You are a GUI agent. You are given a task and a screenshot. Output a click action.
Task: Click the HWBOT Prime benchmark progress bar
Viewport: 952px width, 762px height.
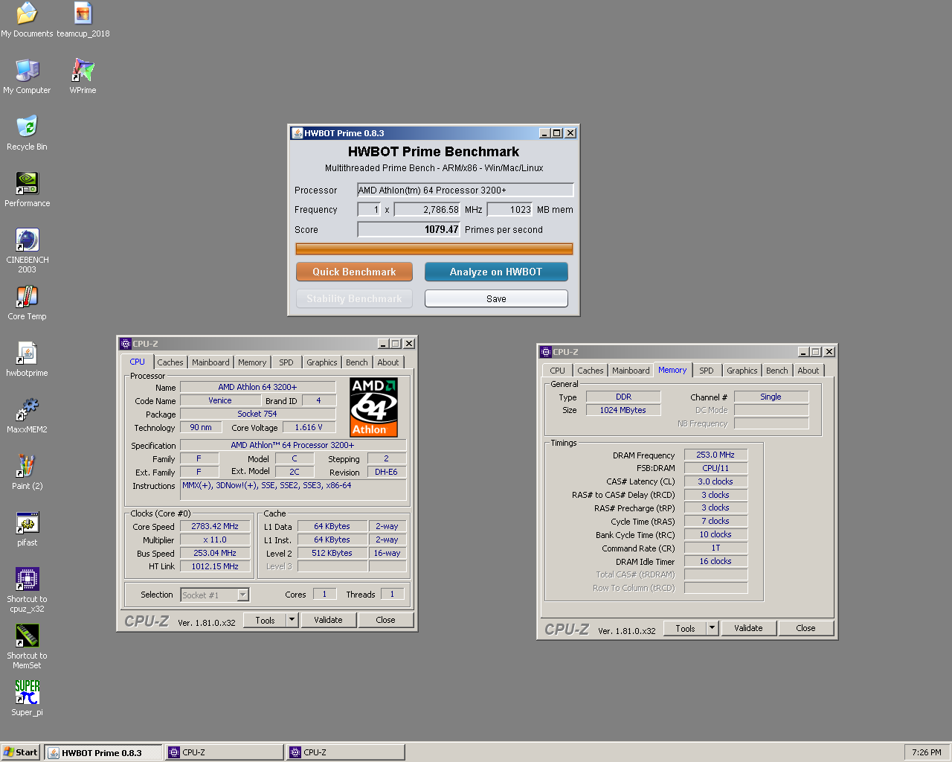[x=434, y=249]
